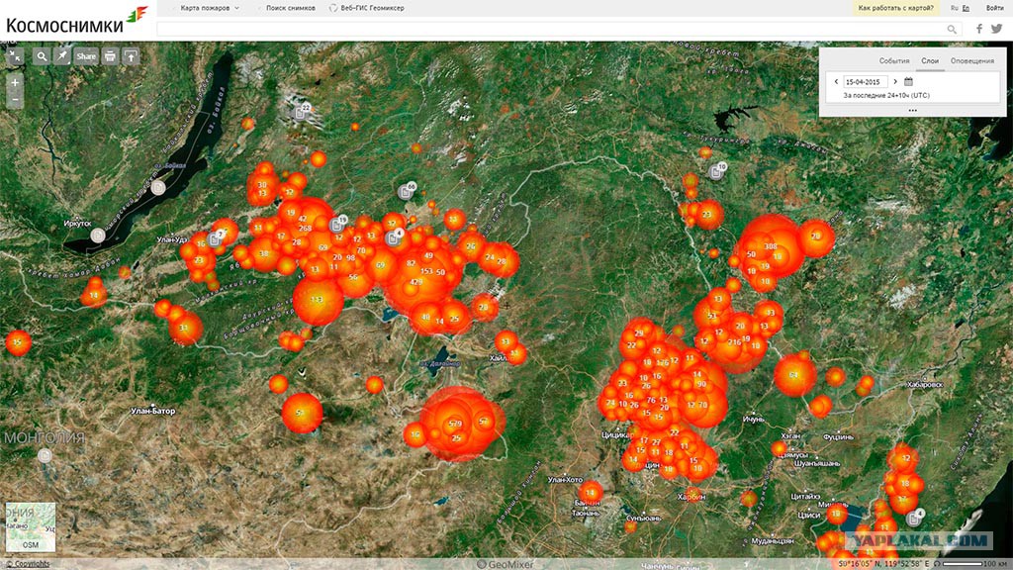
Task: Open the Twitter bird icon
Action: pyautogui.click(x=997, y=29)
